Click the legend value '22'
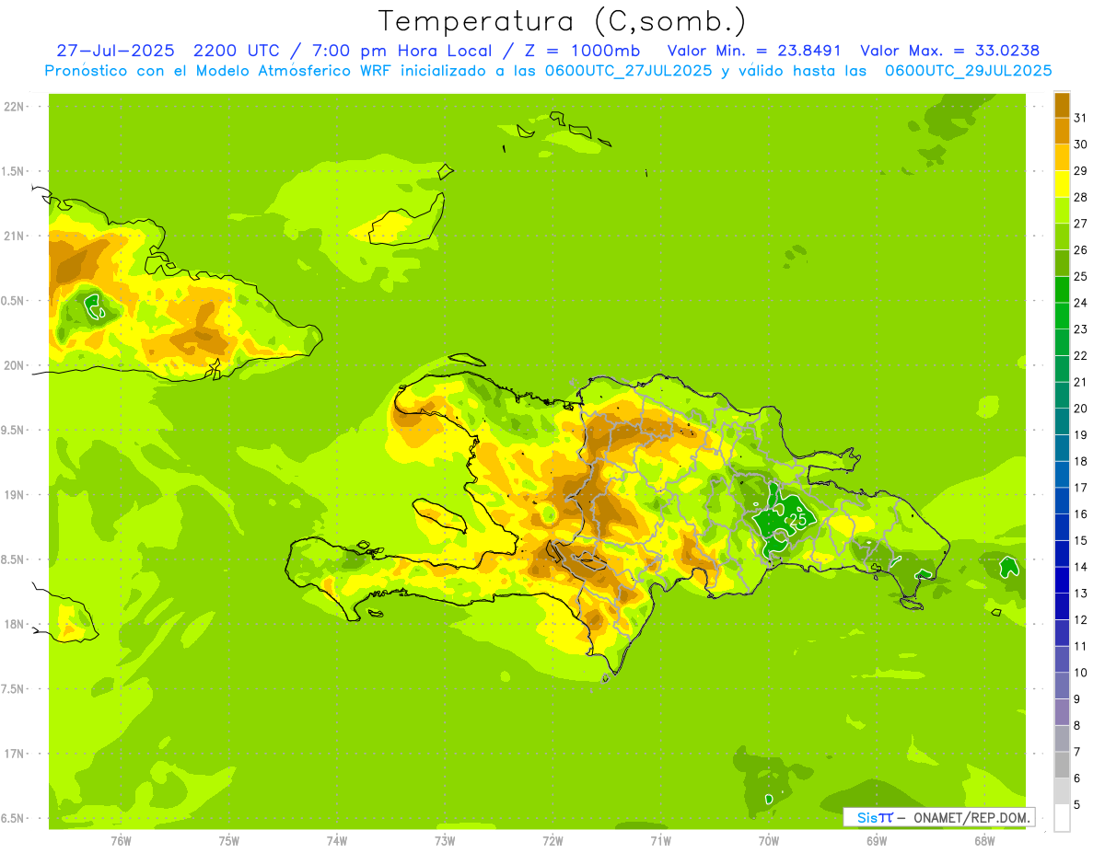The height and width of the screenshot is (853, 1105). (x=1080, y=356)
